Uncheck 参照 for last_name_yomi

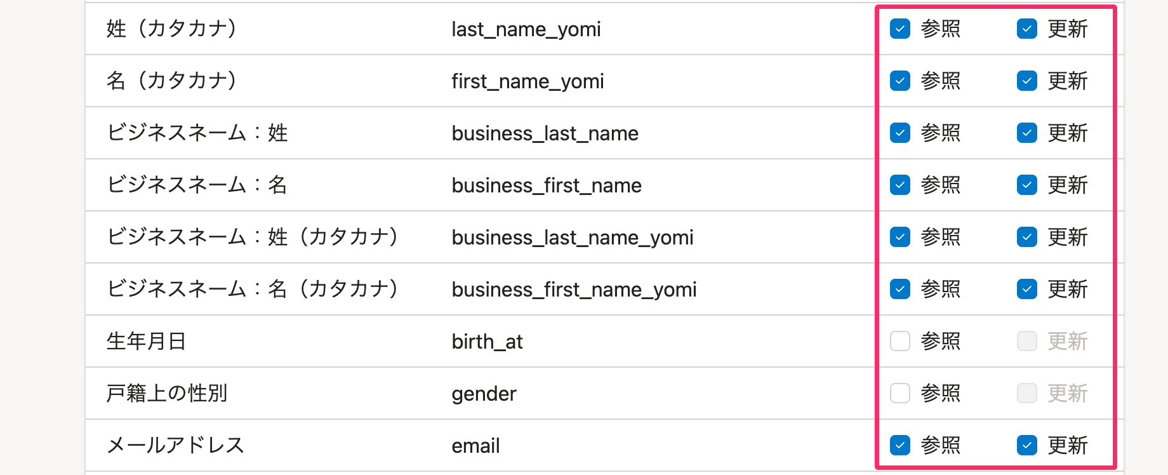899,29
